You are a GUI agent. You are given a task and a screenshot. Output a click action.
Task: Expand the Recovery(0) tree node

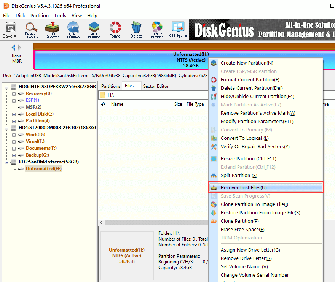(14, 93)
